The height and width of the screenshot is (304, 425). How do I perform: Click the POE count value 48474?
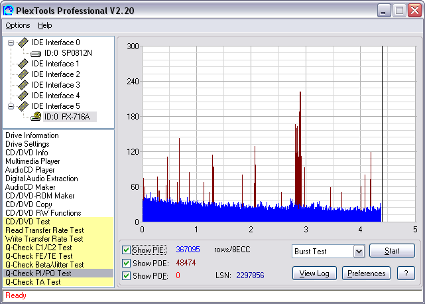point(186,263)
